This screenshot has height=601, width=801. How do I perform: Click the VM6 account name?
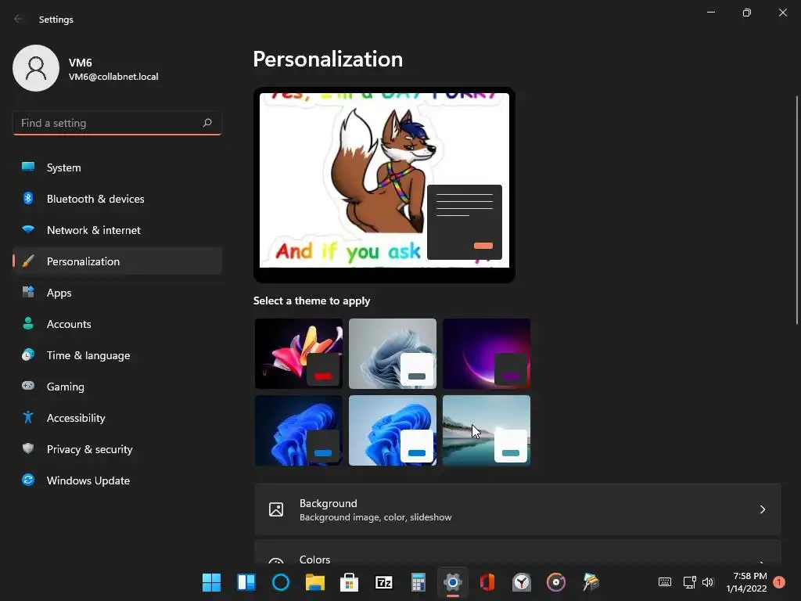pos(81,63)
